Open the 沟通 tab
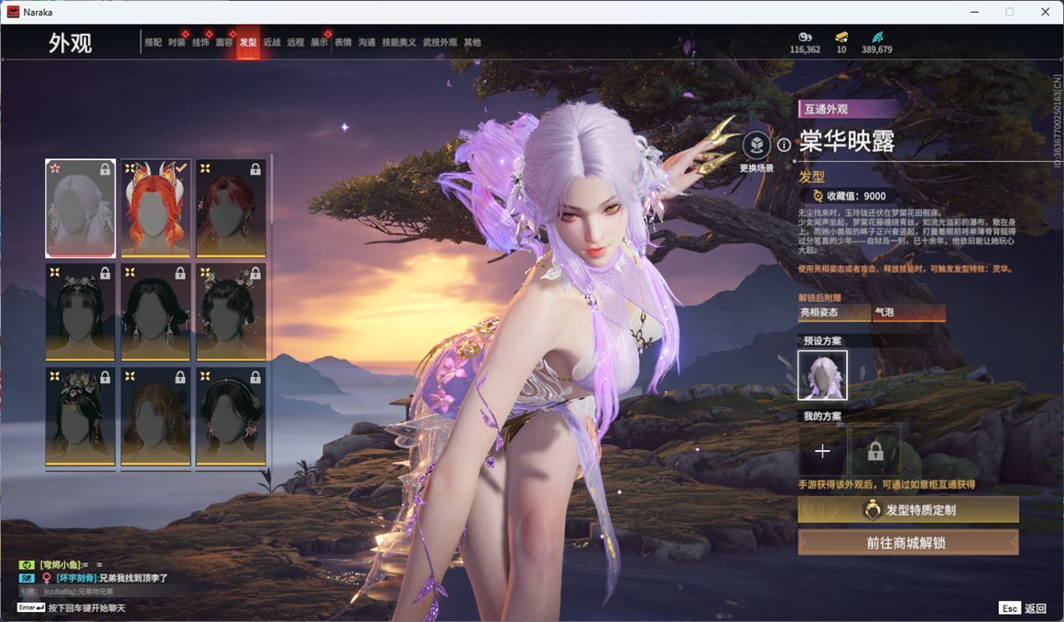Viewport: 1064px width, 622px height. click(366, 42)
